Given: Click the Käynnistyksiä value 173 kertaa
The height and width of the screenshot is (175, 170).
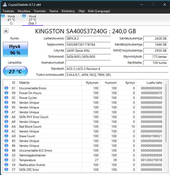Looking at the screenshot, I should pos(156,56).
